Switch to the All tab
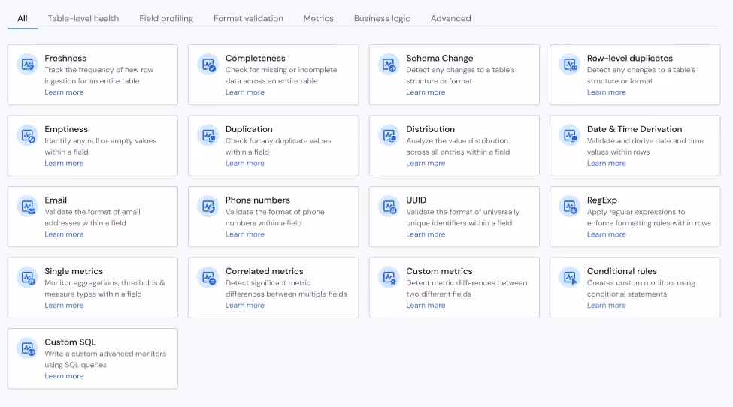733x407 pixels. [x=23, y=18]
